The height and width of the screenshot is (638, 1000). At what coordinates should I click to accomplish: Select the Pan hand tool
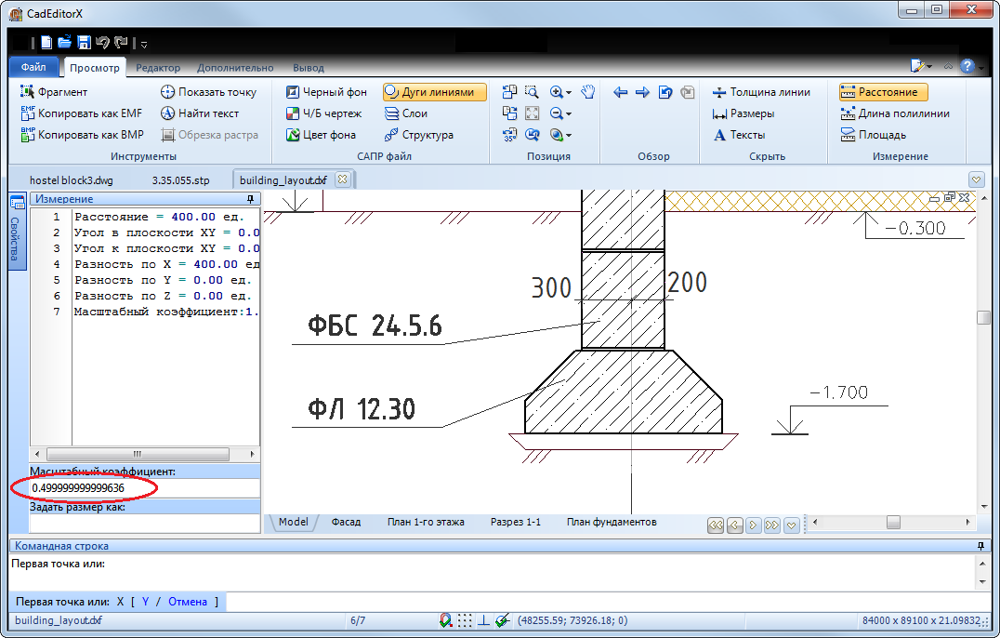click(x=587, y=92)
